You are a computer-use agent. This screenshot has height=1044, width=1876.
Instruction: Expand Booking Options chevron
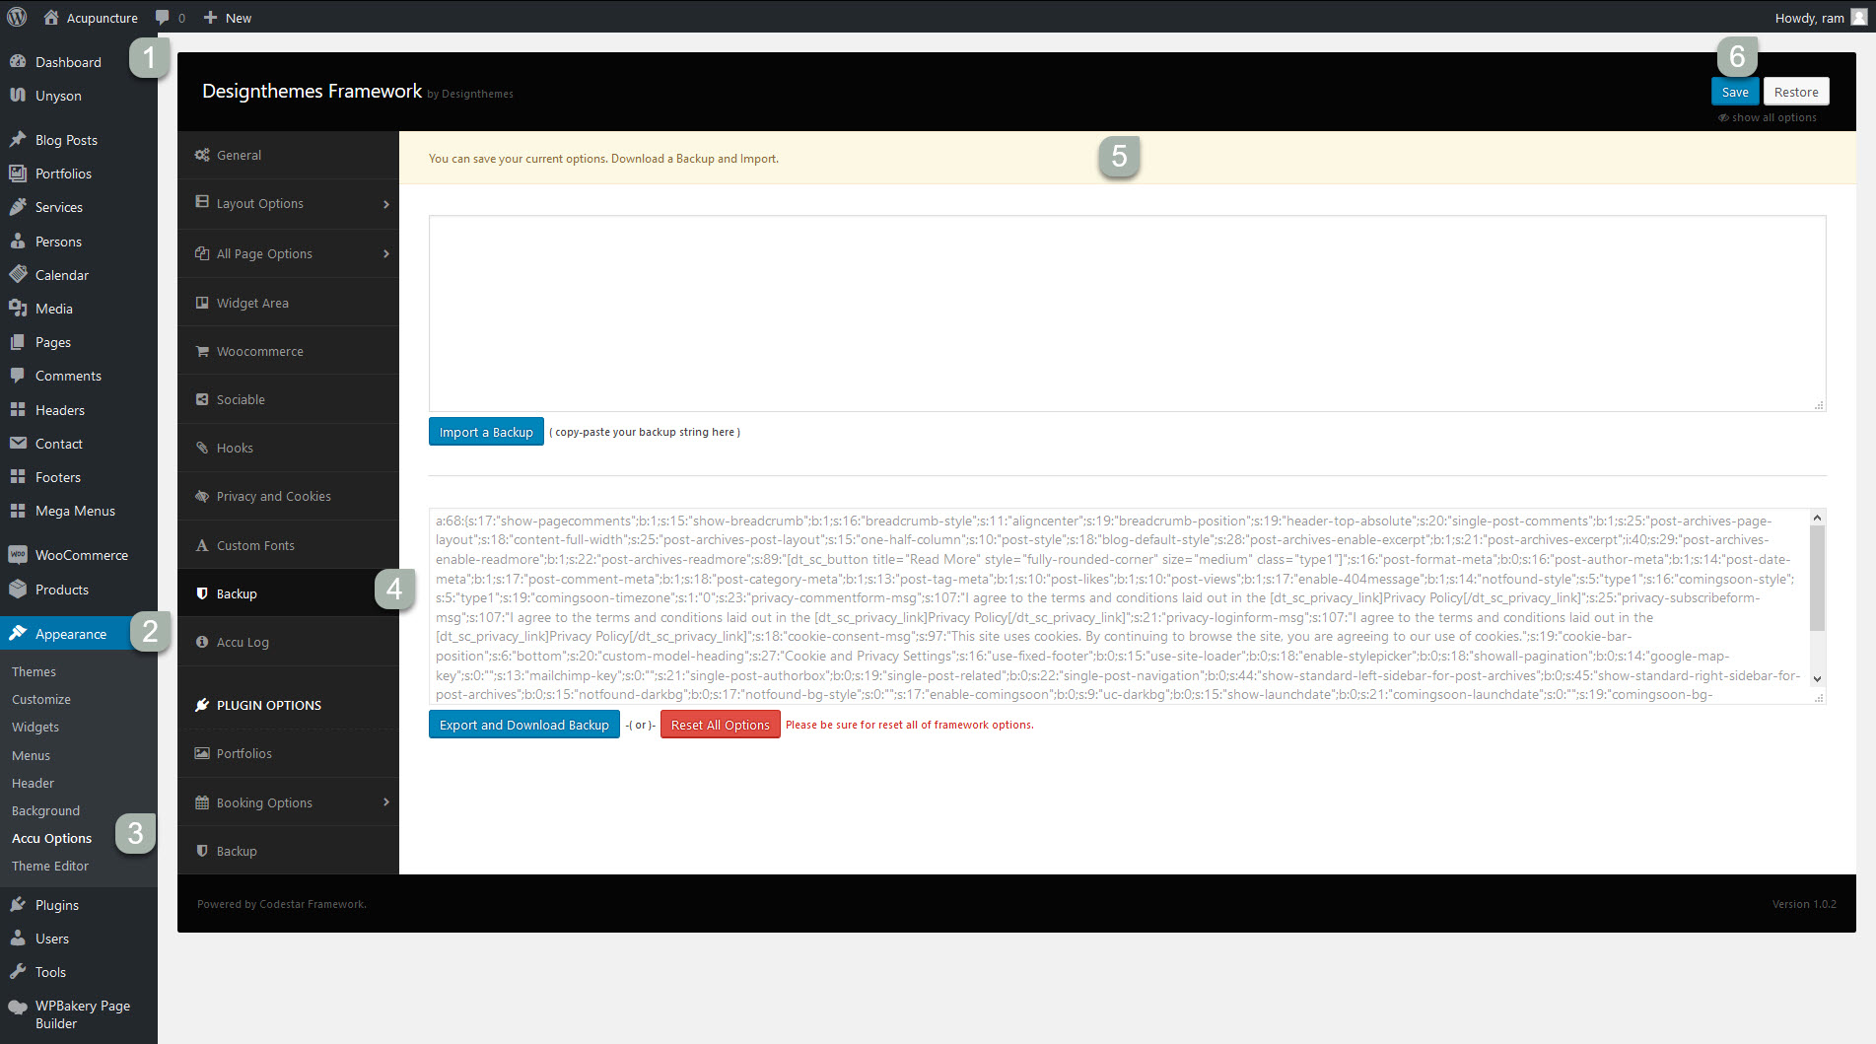(x=385, y=802)
